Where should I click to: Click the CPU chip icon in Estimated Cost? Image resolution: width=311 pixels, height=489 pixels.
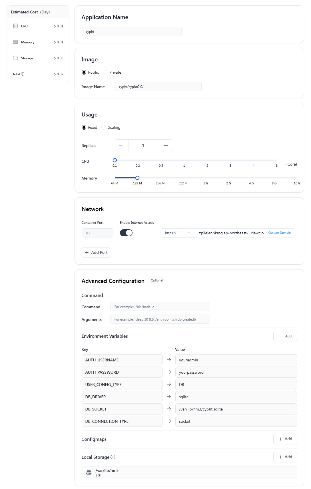point(15,26)
